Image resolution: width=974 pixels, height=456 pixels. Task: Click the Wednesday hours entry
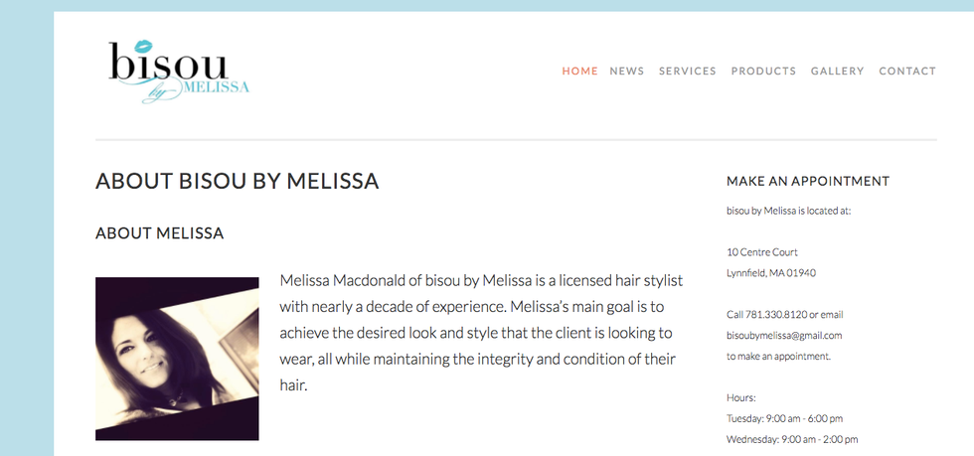792,439
